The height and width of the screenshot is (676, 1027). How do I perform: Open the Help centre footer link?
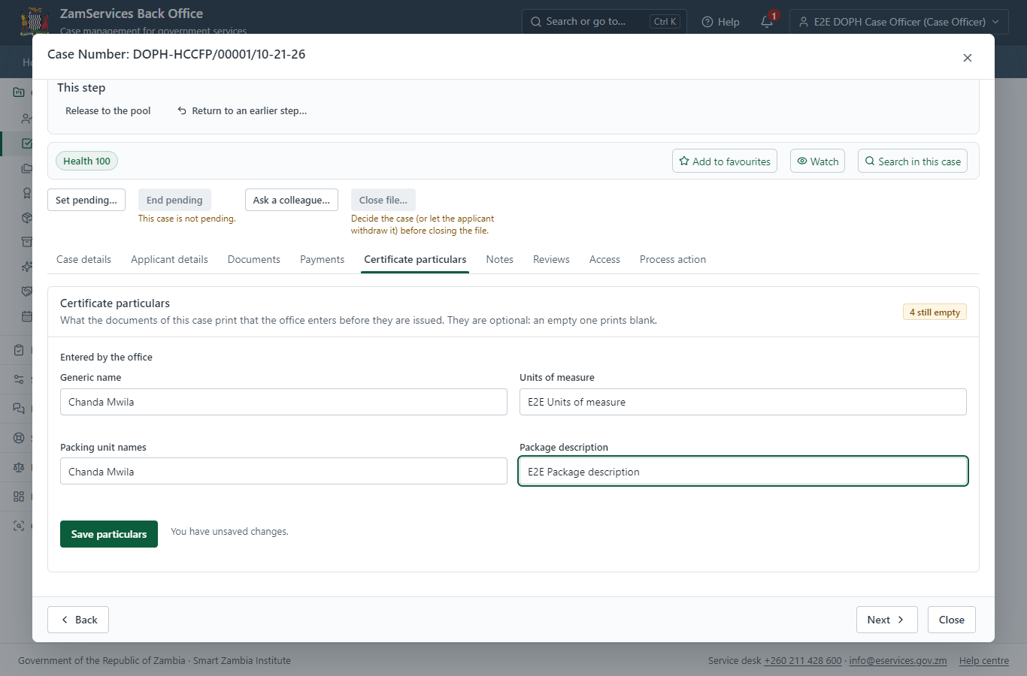tap(984, 661)
